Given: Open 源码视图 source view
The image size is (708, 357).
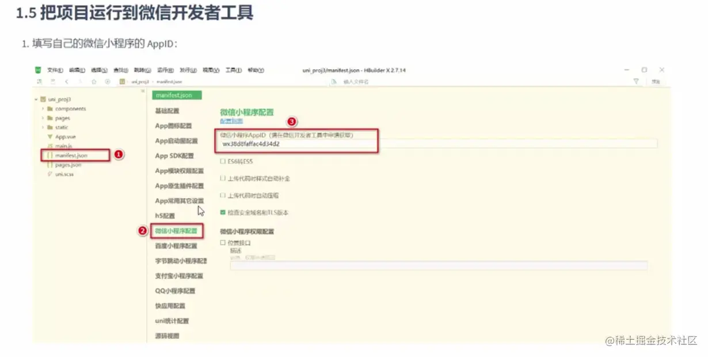Looking at the screenshot, I should (167, 336).
